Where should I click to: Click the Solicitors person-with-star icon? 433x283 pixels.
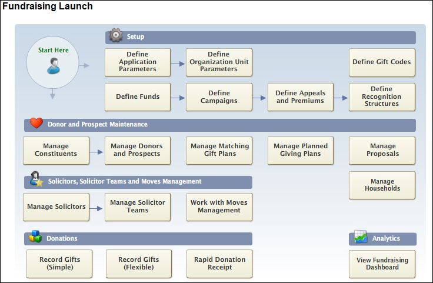pyautogui.click(x=36, y=180)
